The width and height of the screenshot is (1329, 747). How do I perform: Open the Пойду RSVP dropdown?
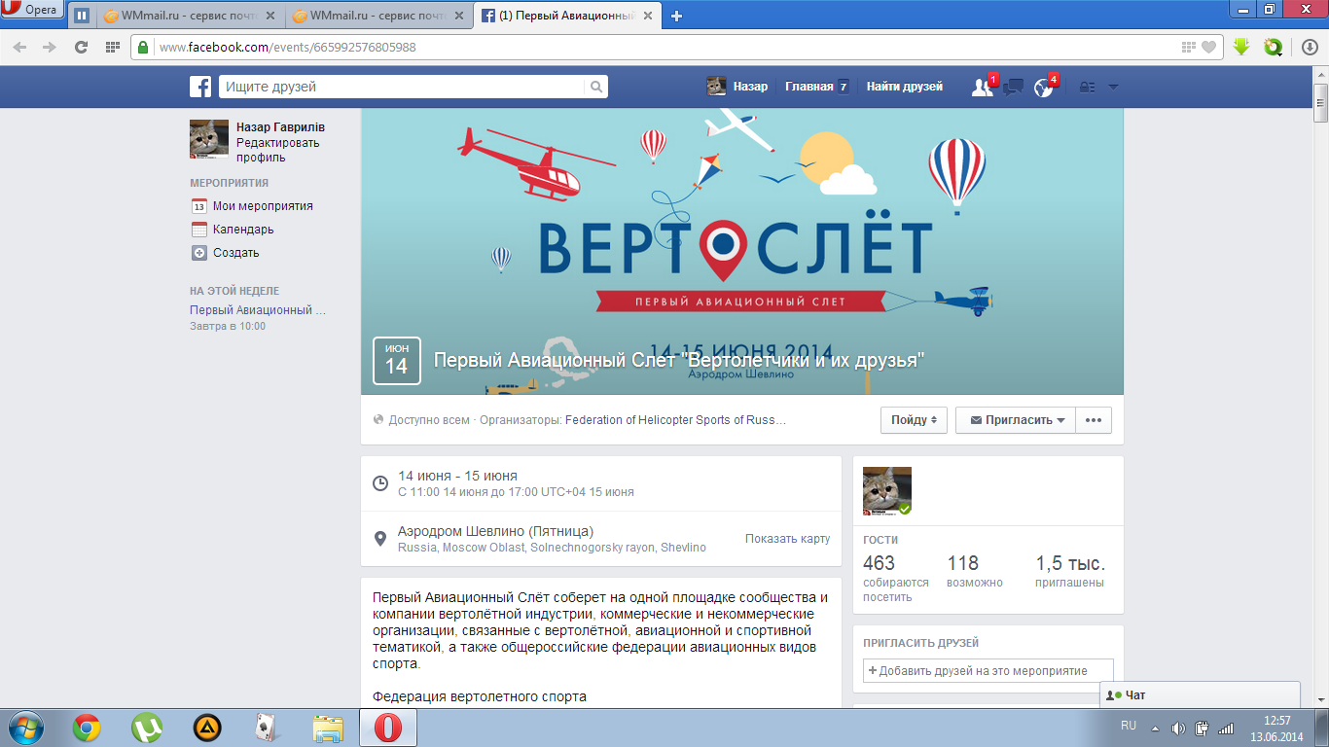914,420
